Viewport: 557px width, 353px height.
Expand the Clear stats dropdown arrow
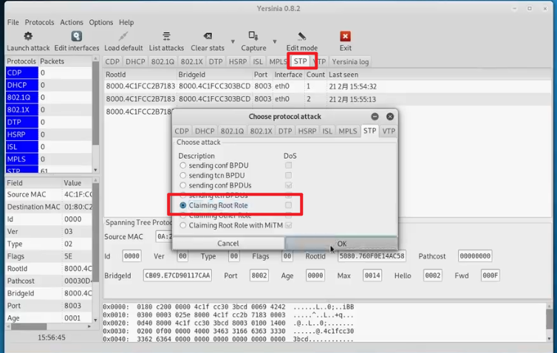pos(233,41)
